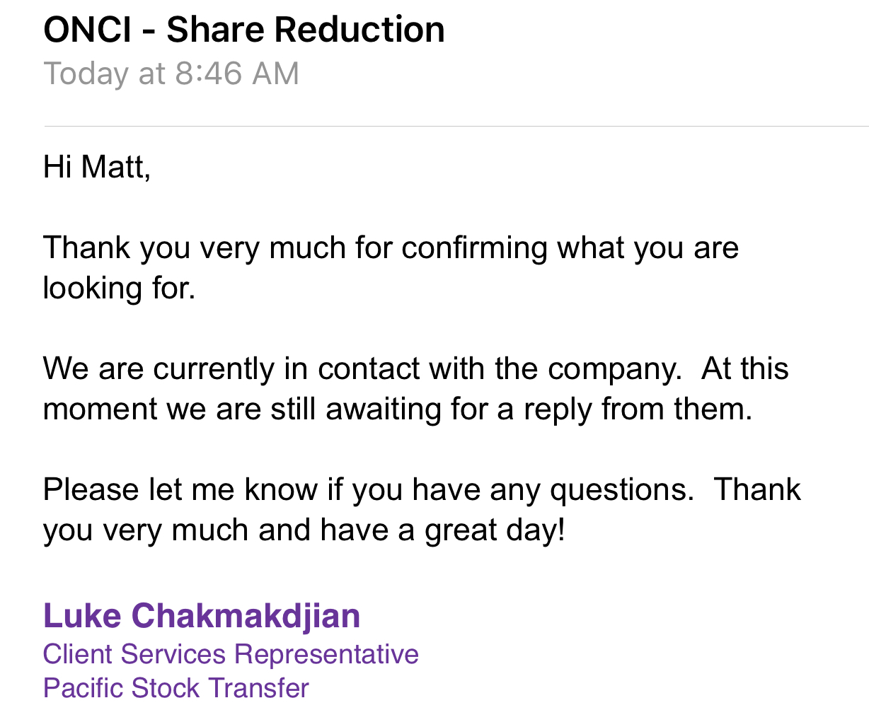The height and width of the screenshot is (710, 869).
Task: Select the Hi Matt greeting
Action: pyautogui.click(x=97, y=167)
